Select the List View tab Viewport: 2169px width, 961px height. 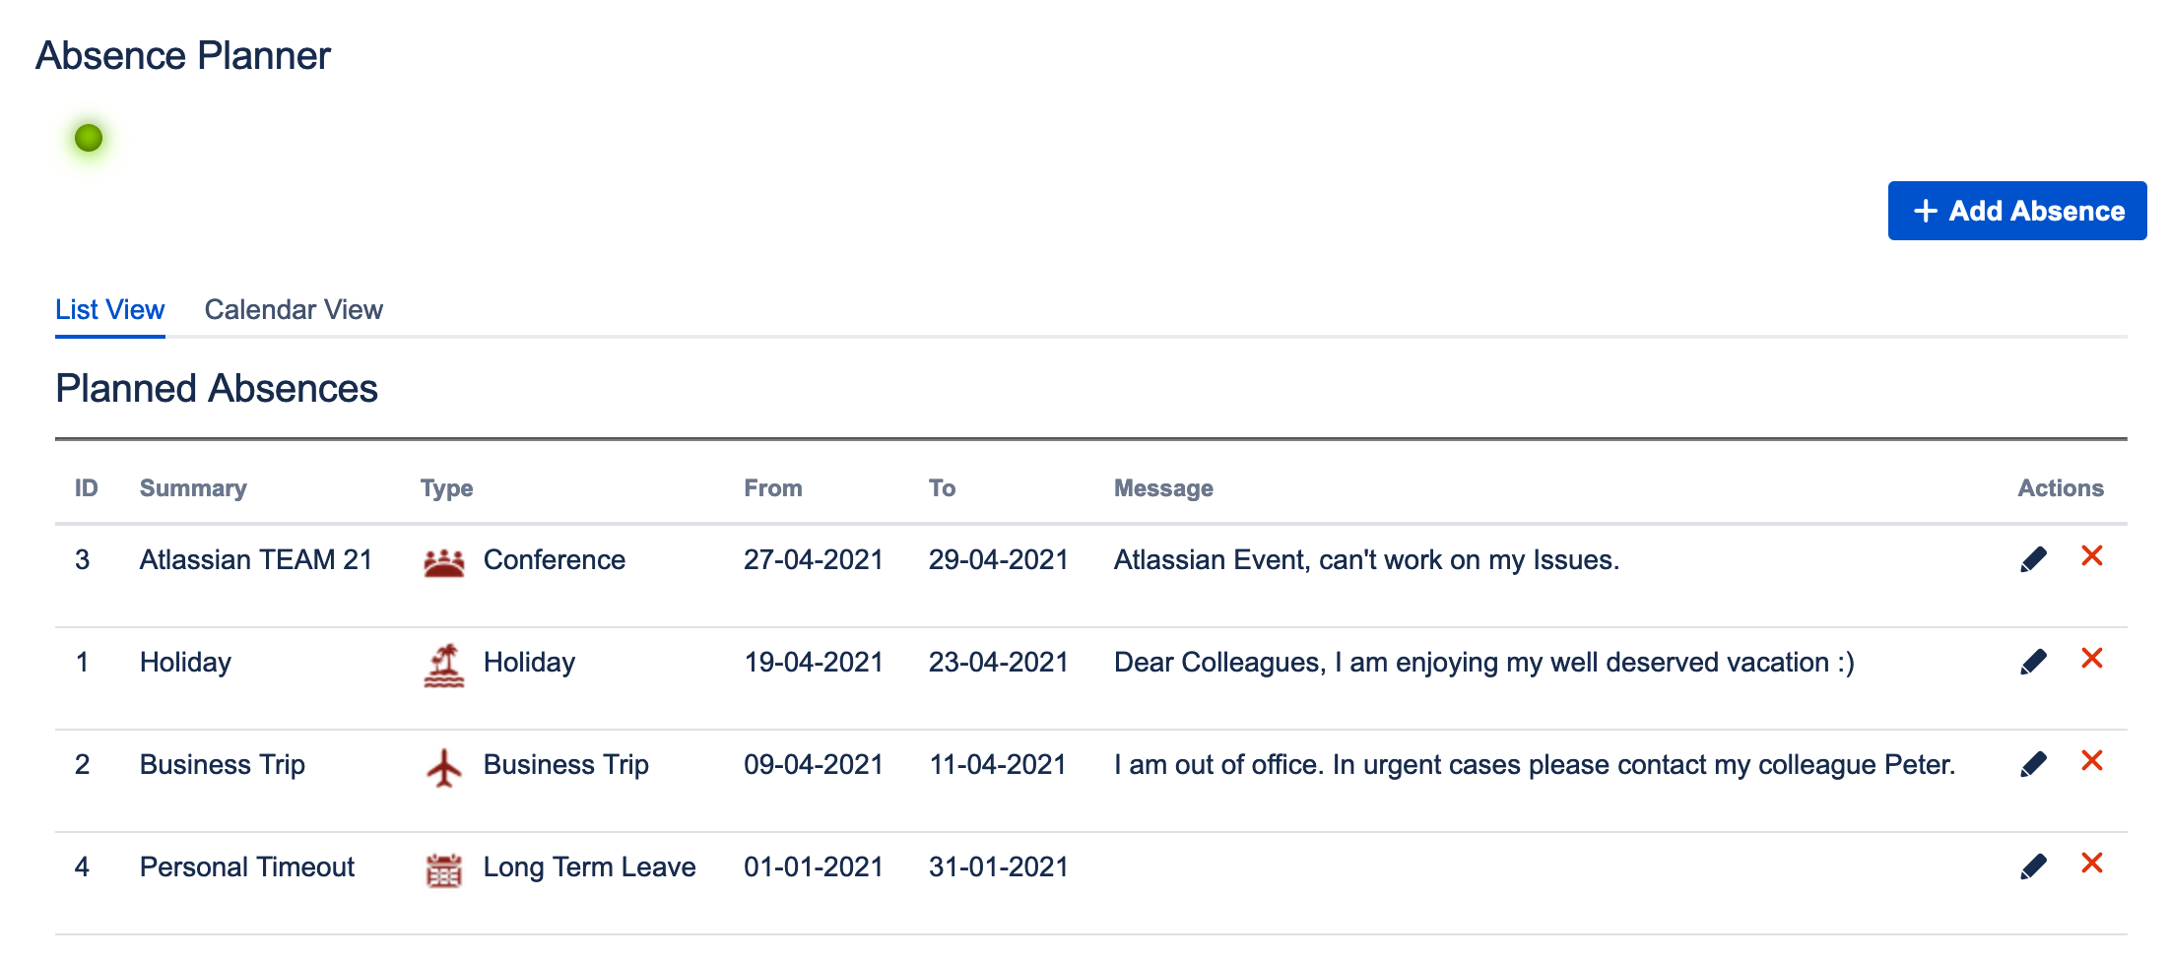pos(109,310)
